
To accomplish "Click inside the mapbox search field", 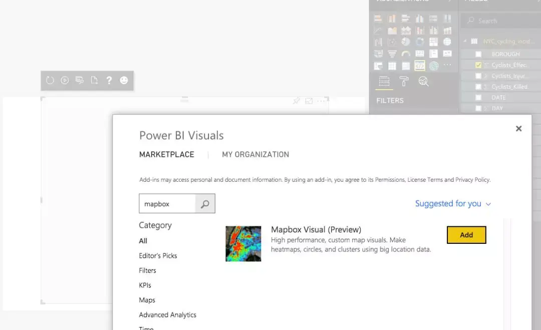I will [168, 203].
